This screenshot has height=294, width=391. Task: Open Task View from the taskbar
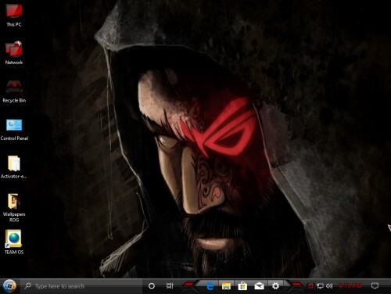[170, 286]
